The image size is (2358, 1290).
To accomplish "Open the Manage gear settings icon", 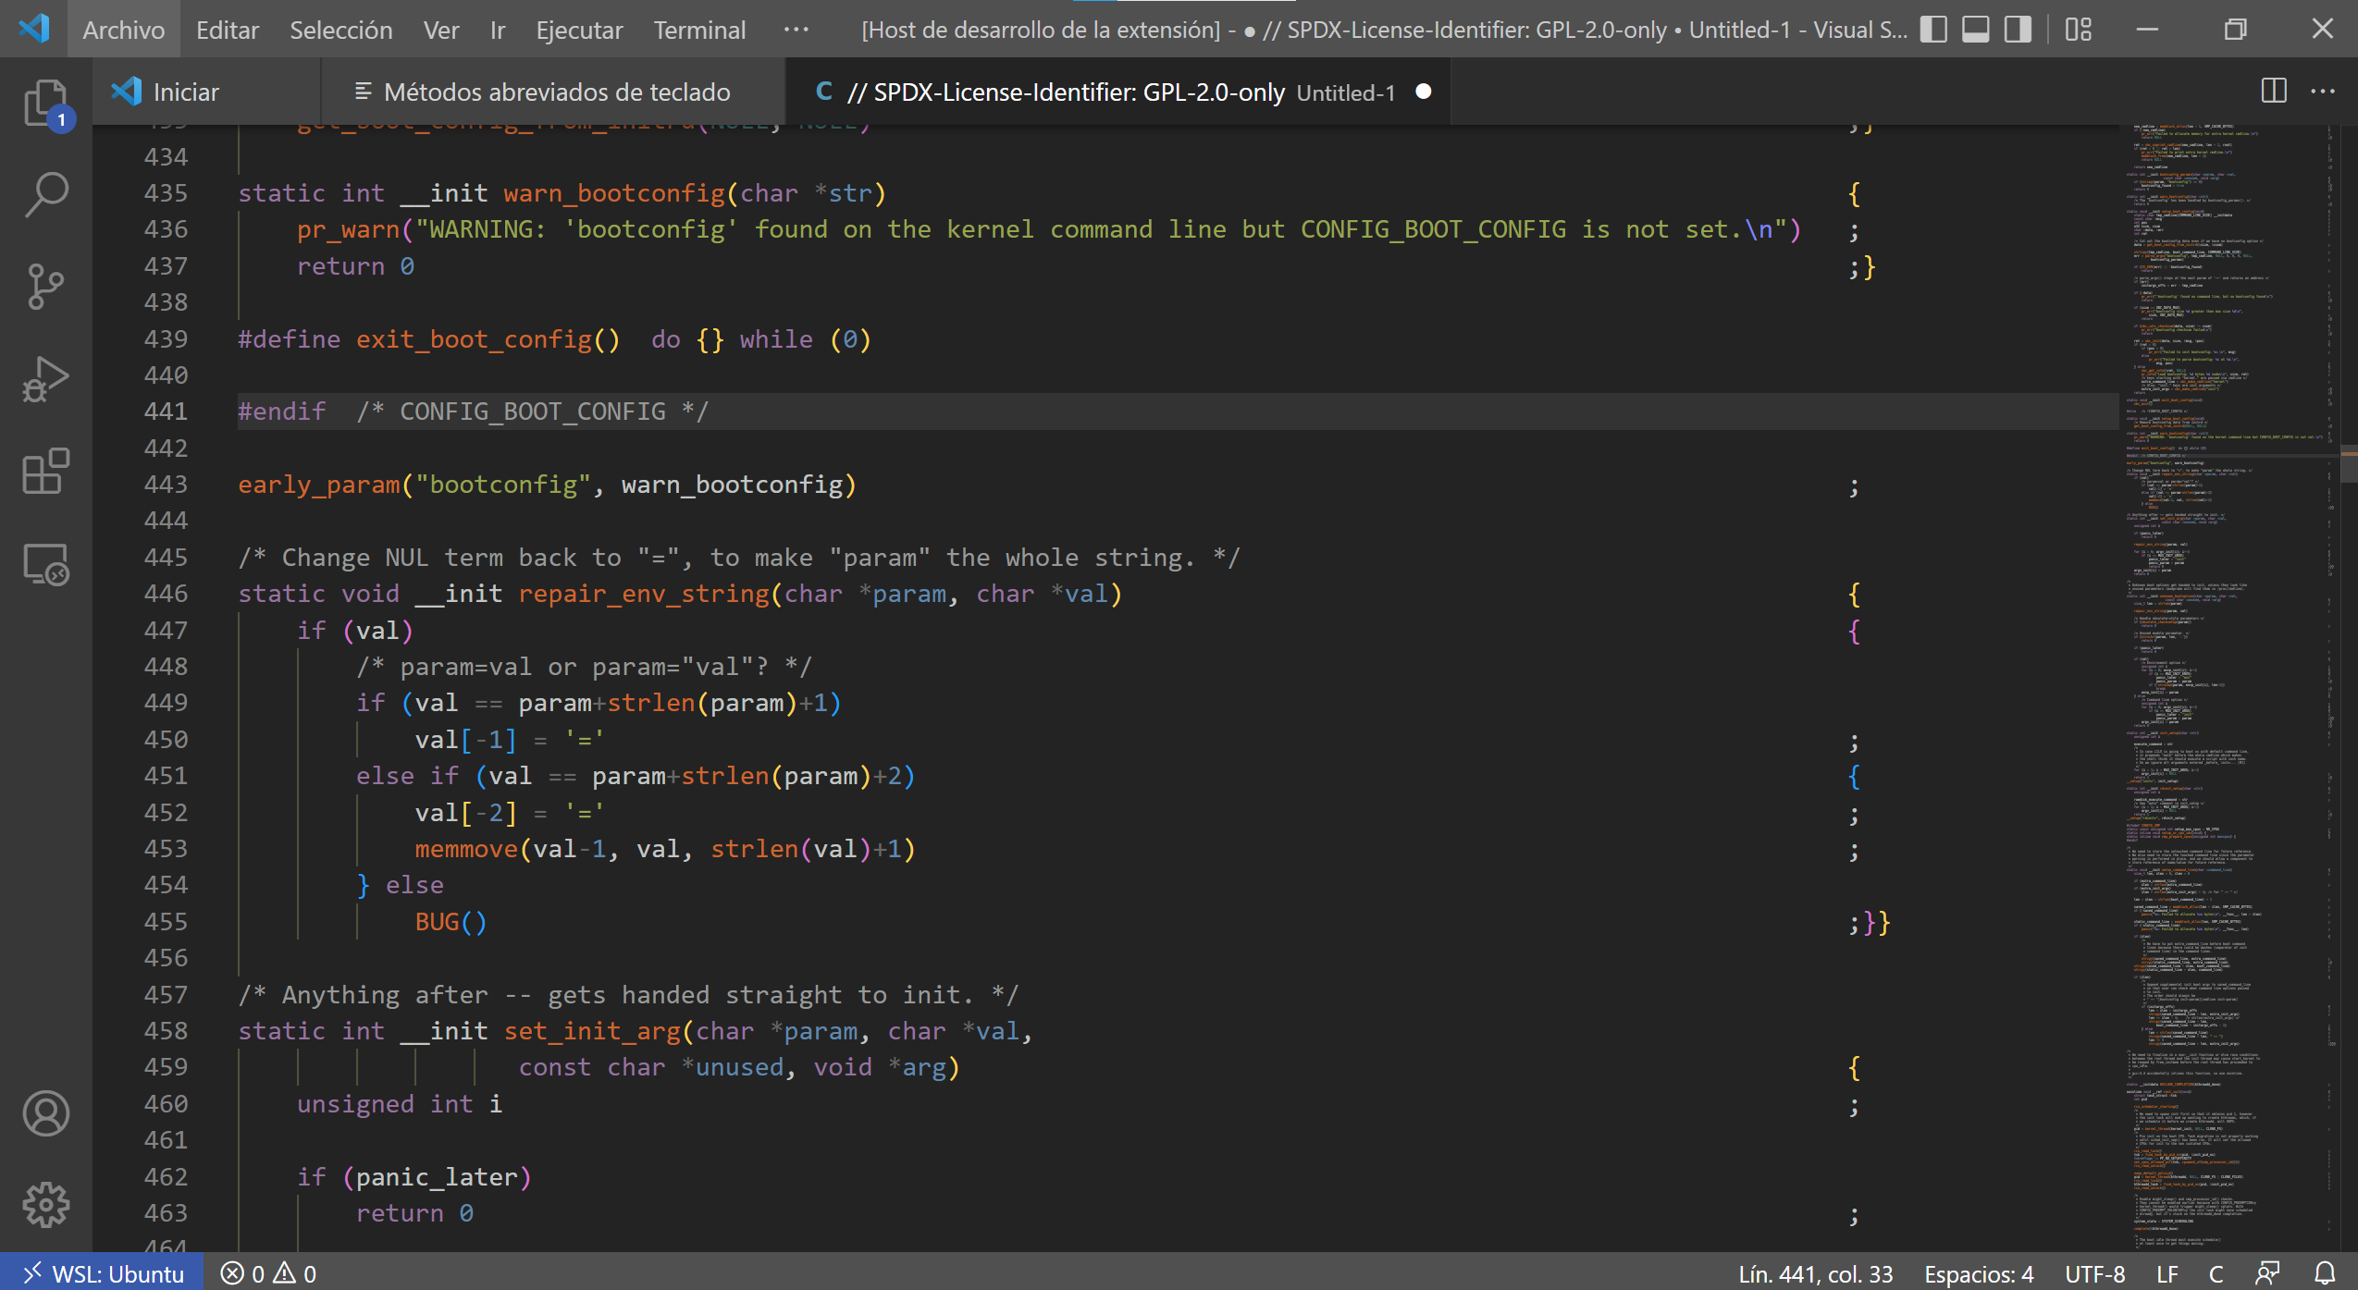I will click(x=45, y=1206).
